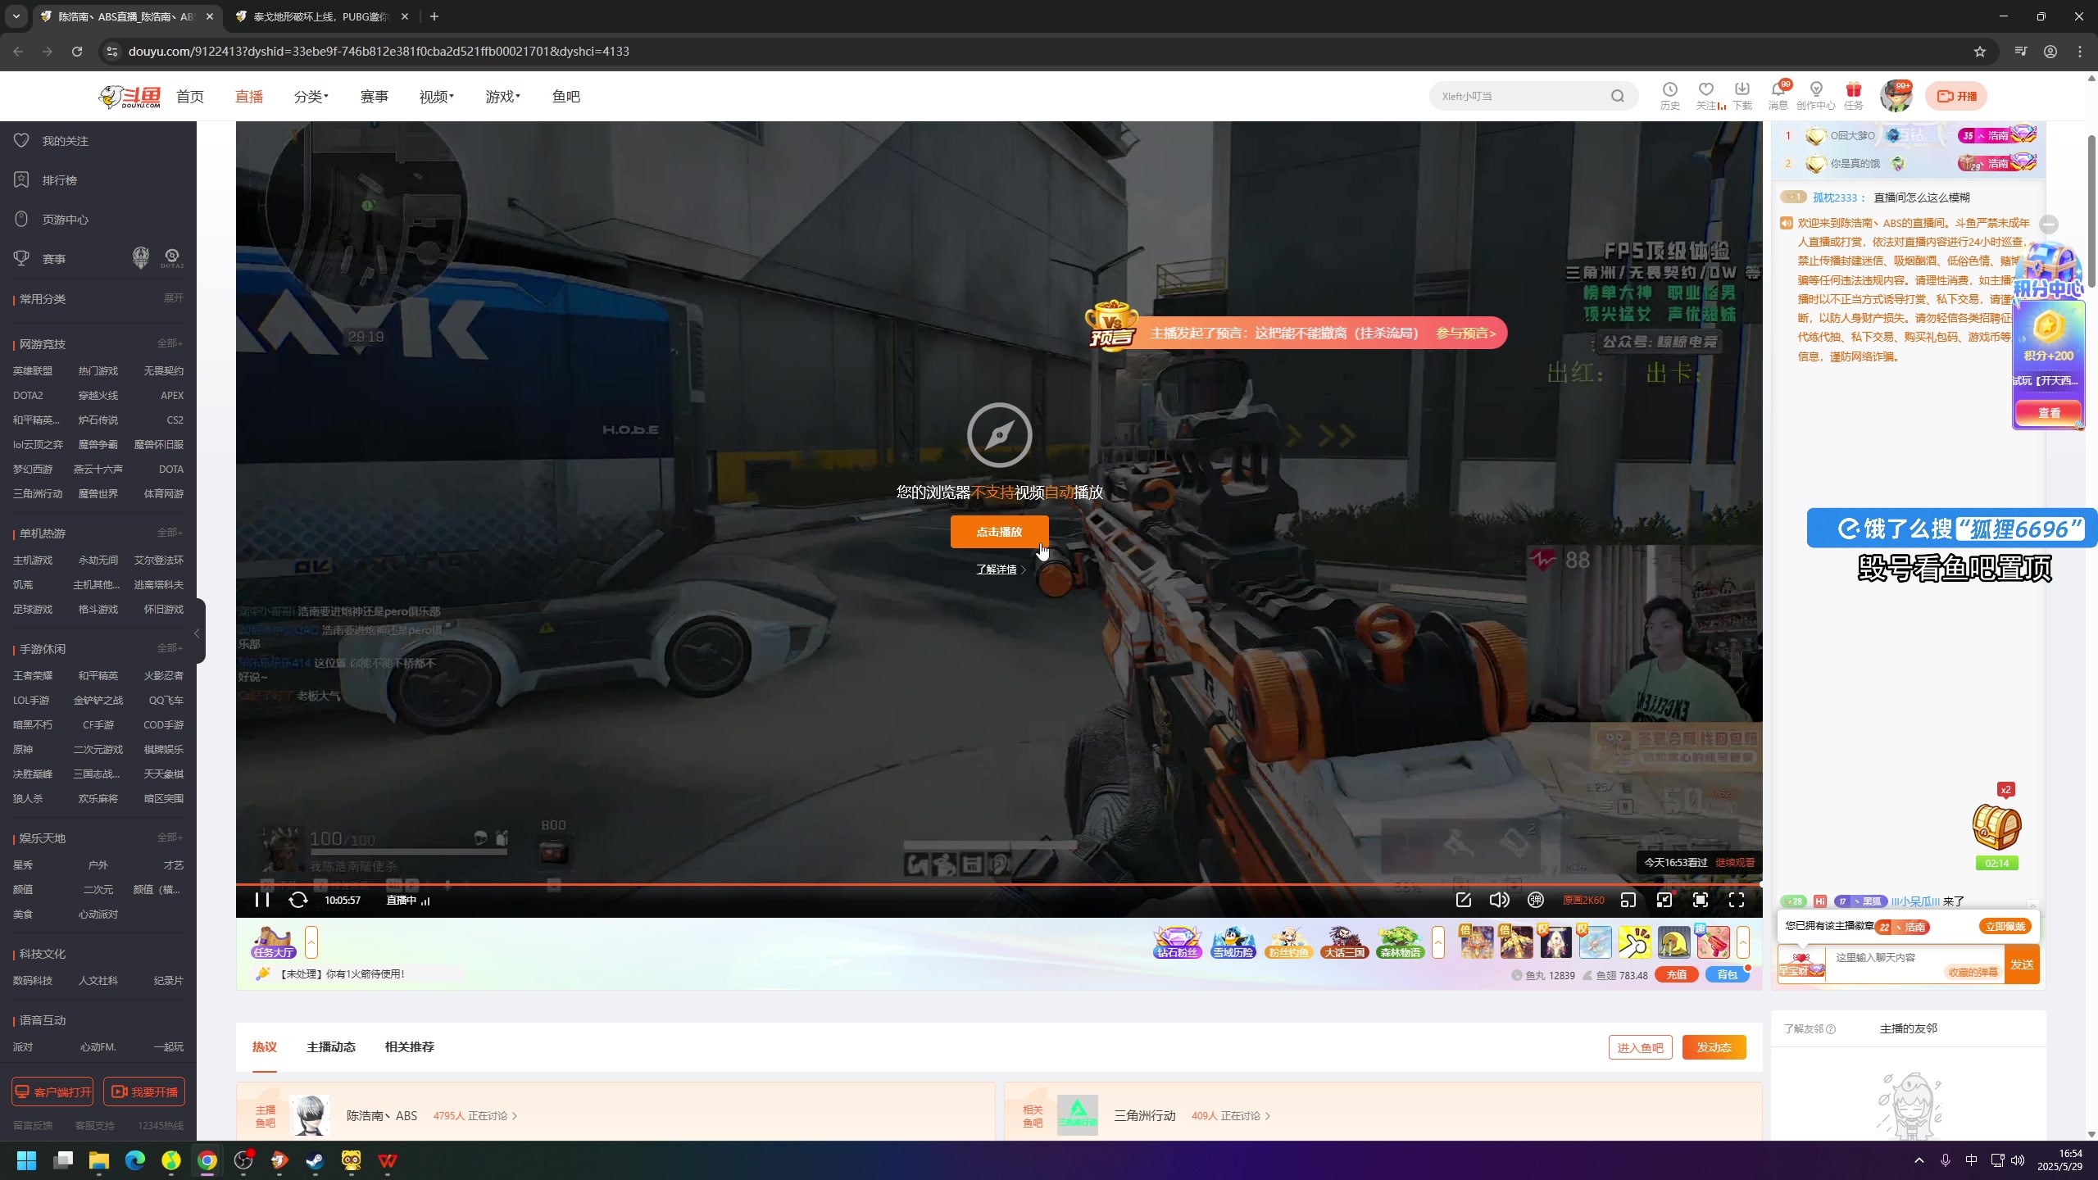Open the treasure chest countdown icon

coord(1997,828)
